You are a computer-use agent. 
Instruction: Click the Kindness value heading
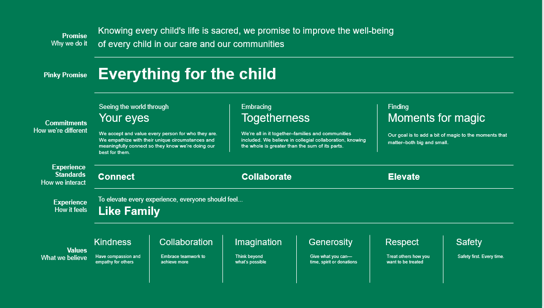click(x=113, y=242)
